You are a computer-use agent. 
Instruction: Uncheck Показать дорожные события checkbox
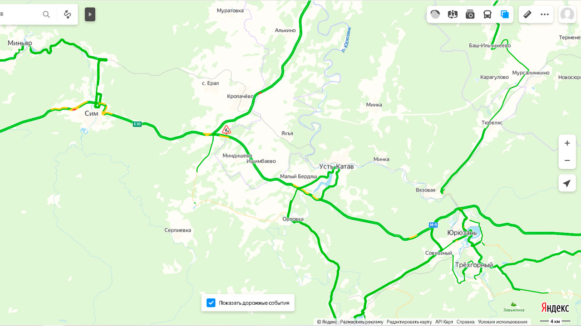click(x=211, y=303)
